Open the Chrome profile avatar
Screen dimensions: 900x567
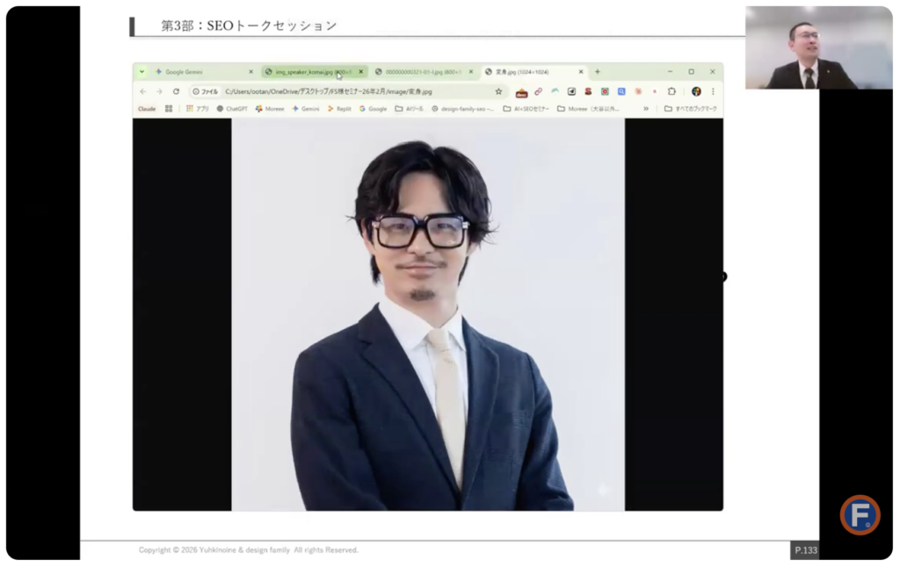tap(696, 91)
